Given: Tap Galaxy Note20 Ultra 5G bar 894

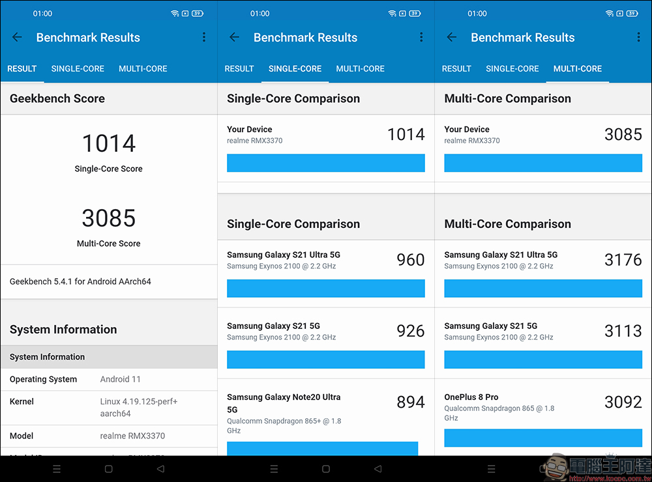Looking at the screenshot, I should click(x=322, y=448).
